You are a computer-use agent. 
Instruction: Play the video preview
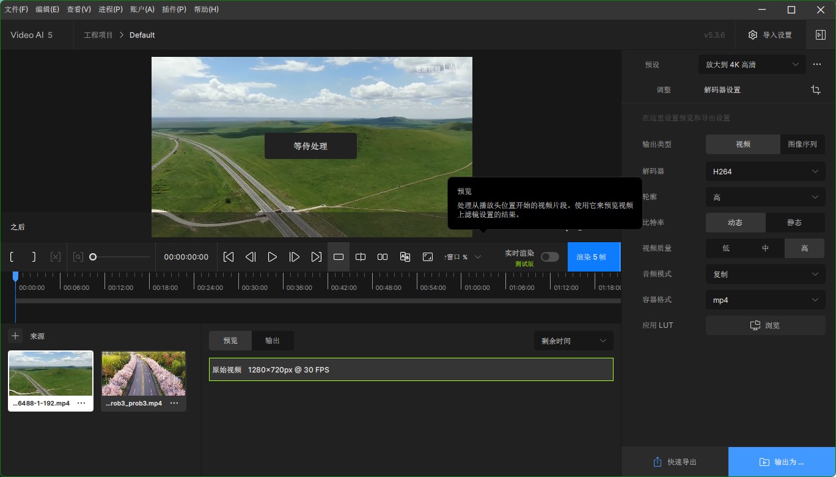(x=273, y=257)
